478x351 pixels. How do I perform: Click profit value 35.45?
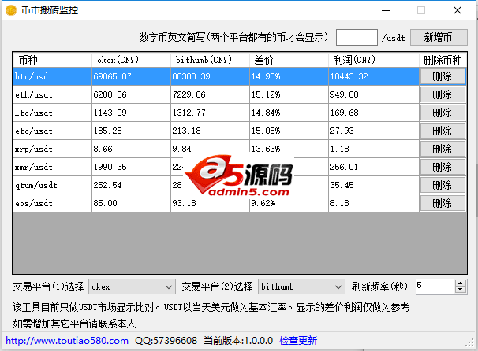(374, 185)
